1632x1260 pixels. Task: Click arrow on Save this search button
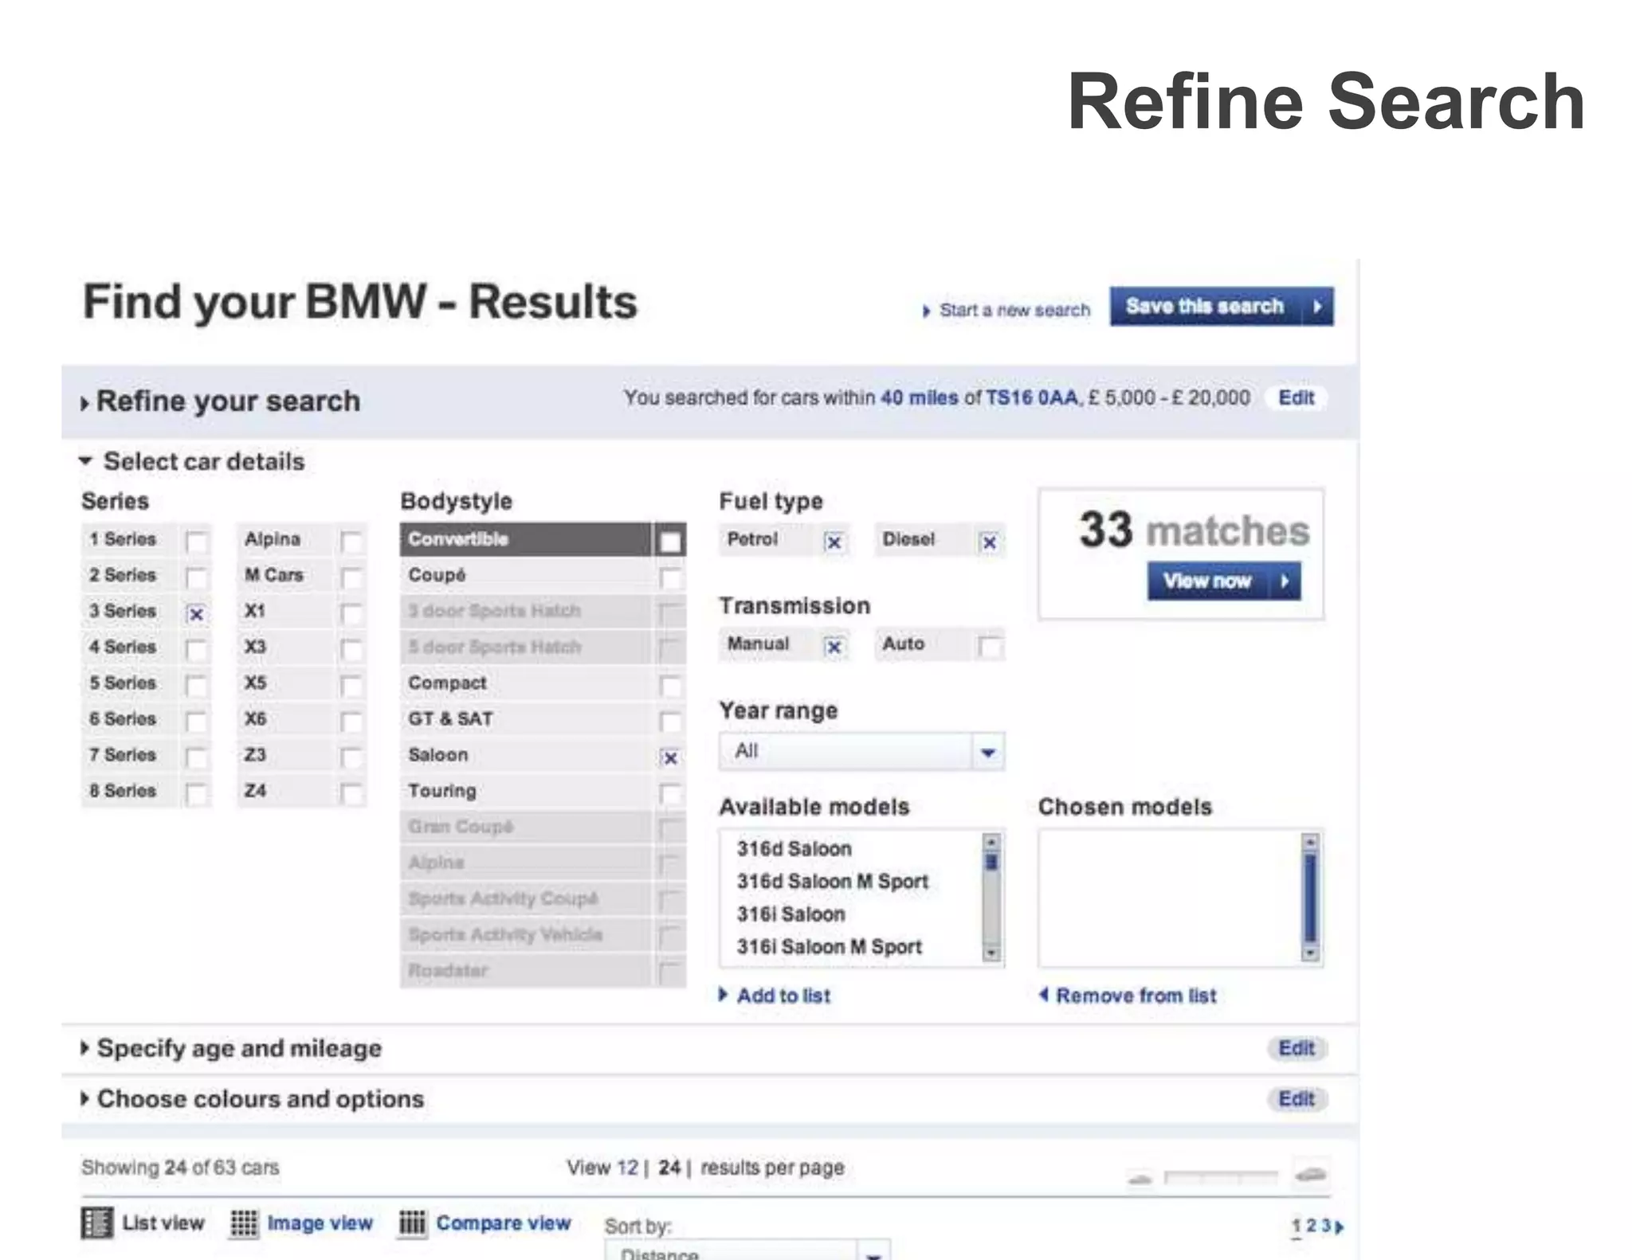coord(1318,307)
